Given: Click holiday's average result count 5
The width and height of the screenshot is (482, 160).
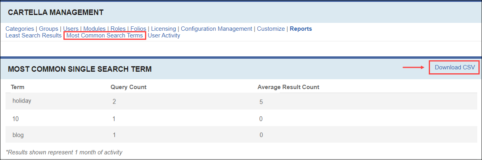Looking at the screenshot, I should [x=261, y=102].
